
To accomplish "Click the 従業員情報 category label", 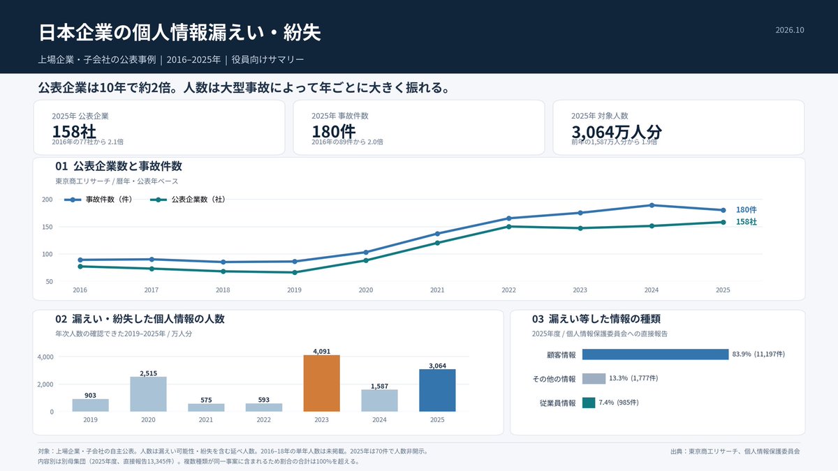I will [557, 403].
